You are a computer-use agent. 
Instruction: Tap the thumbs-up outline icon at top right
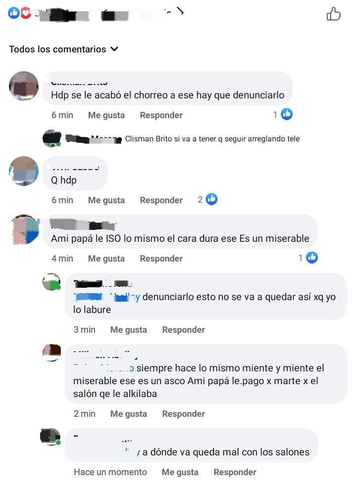[x=333, y=14]
